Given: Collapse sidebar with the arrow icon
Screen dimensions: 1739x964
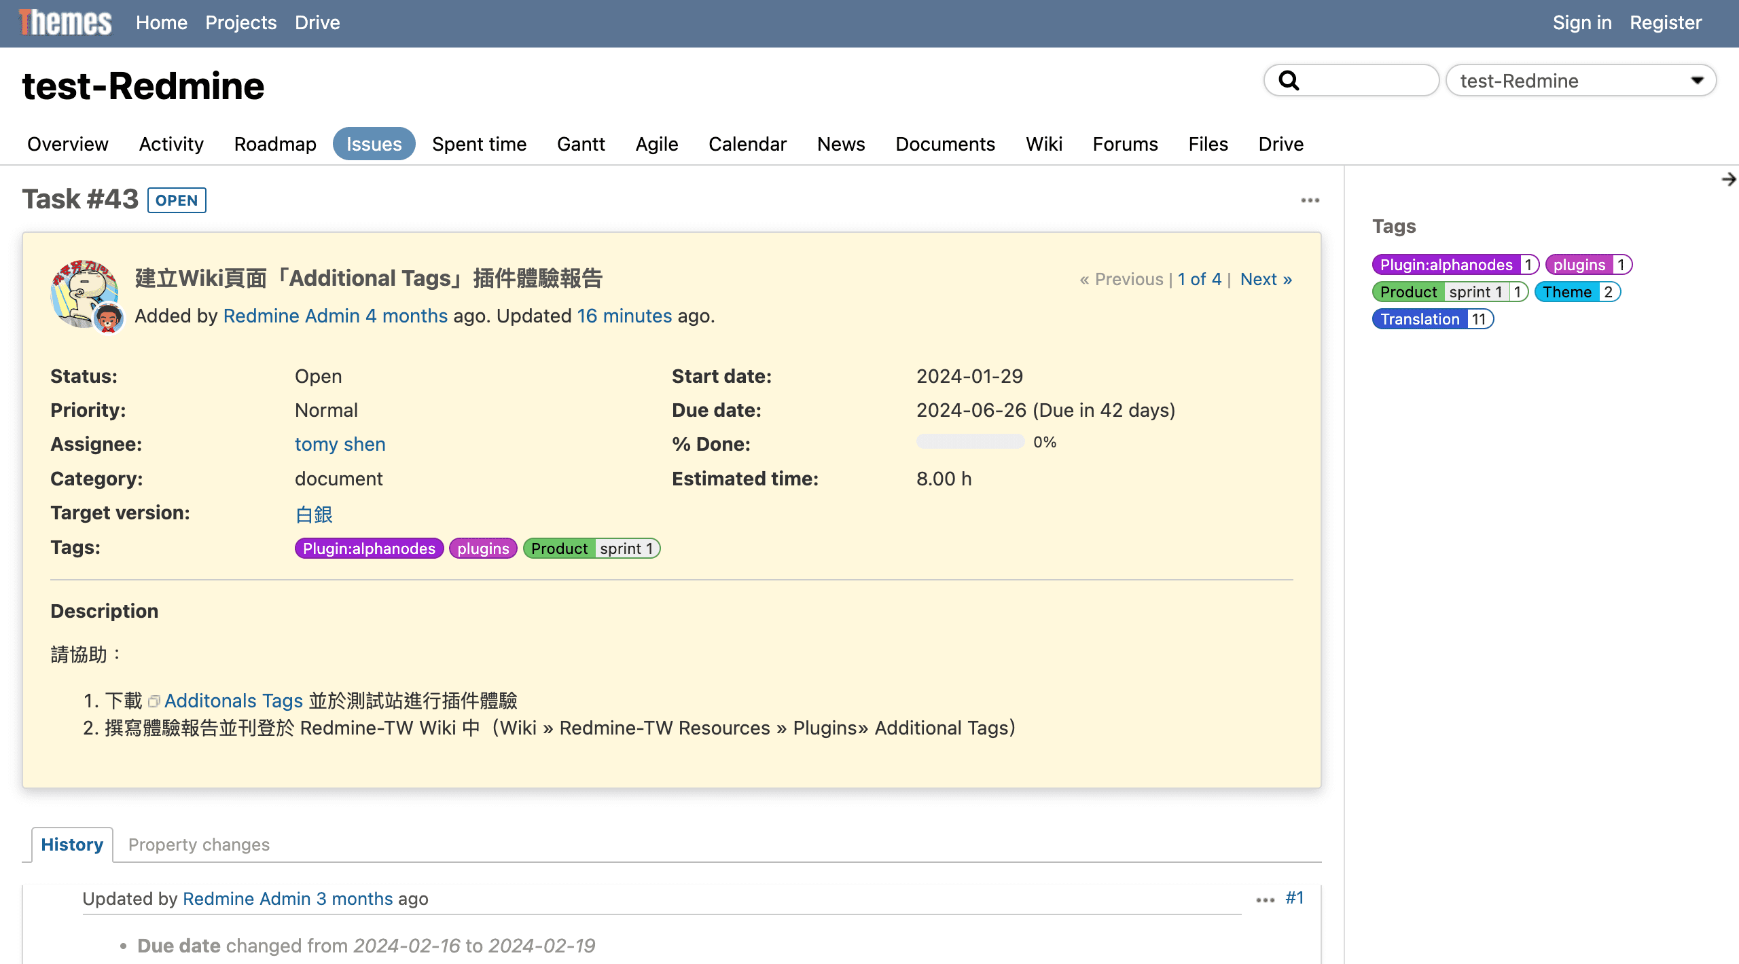Looking at the screenshot, I should pos(1728,179).
